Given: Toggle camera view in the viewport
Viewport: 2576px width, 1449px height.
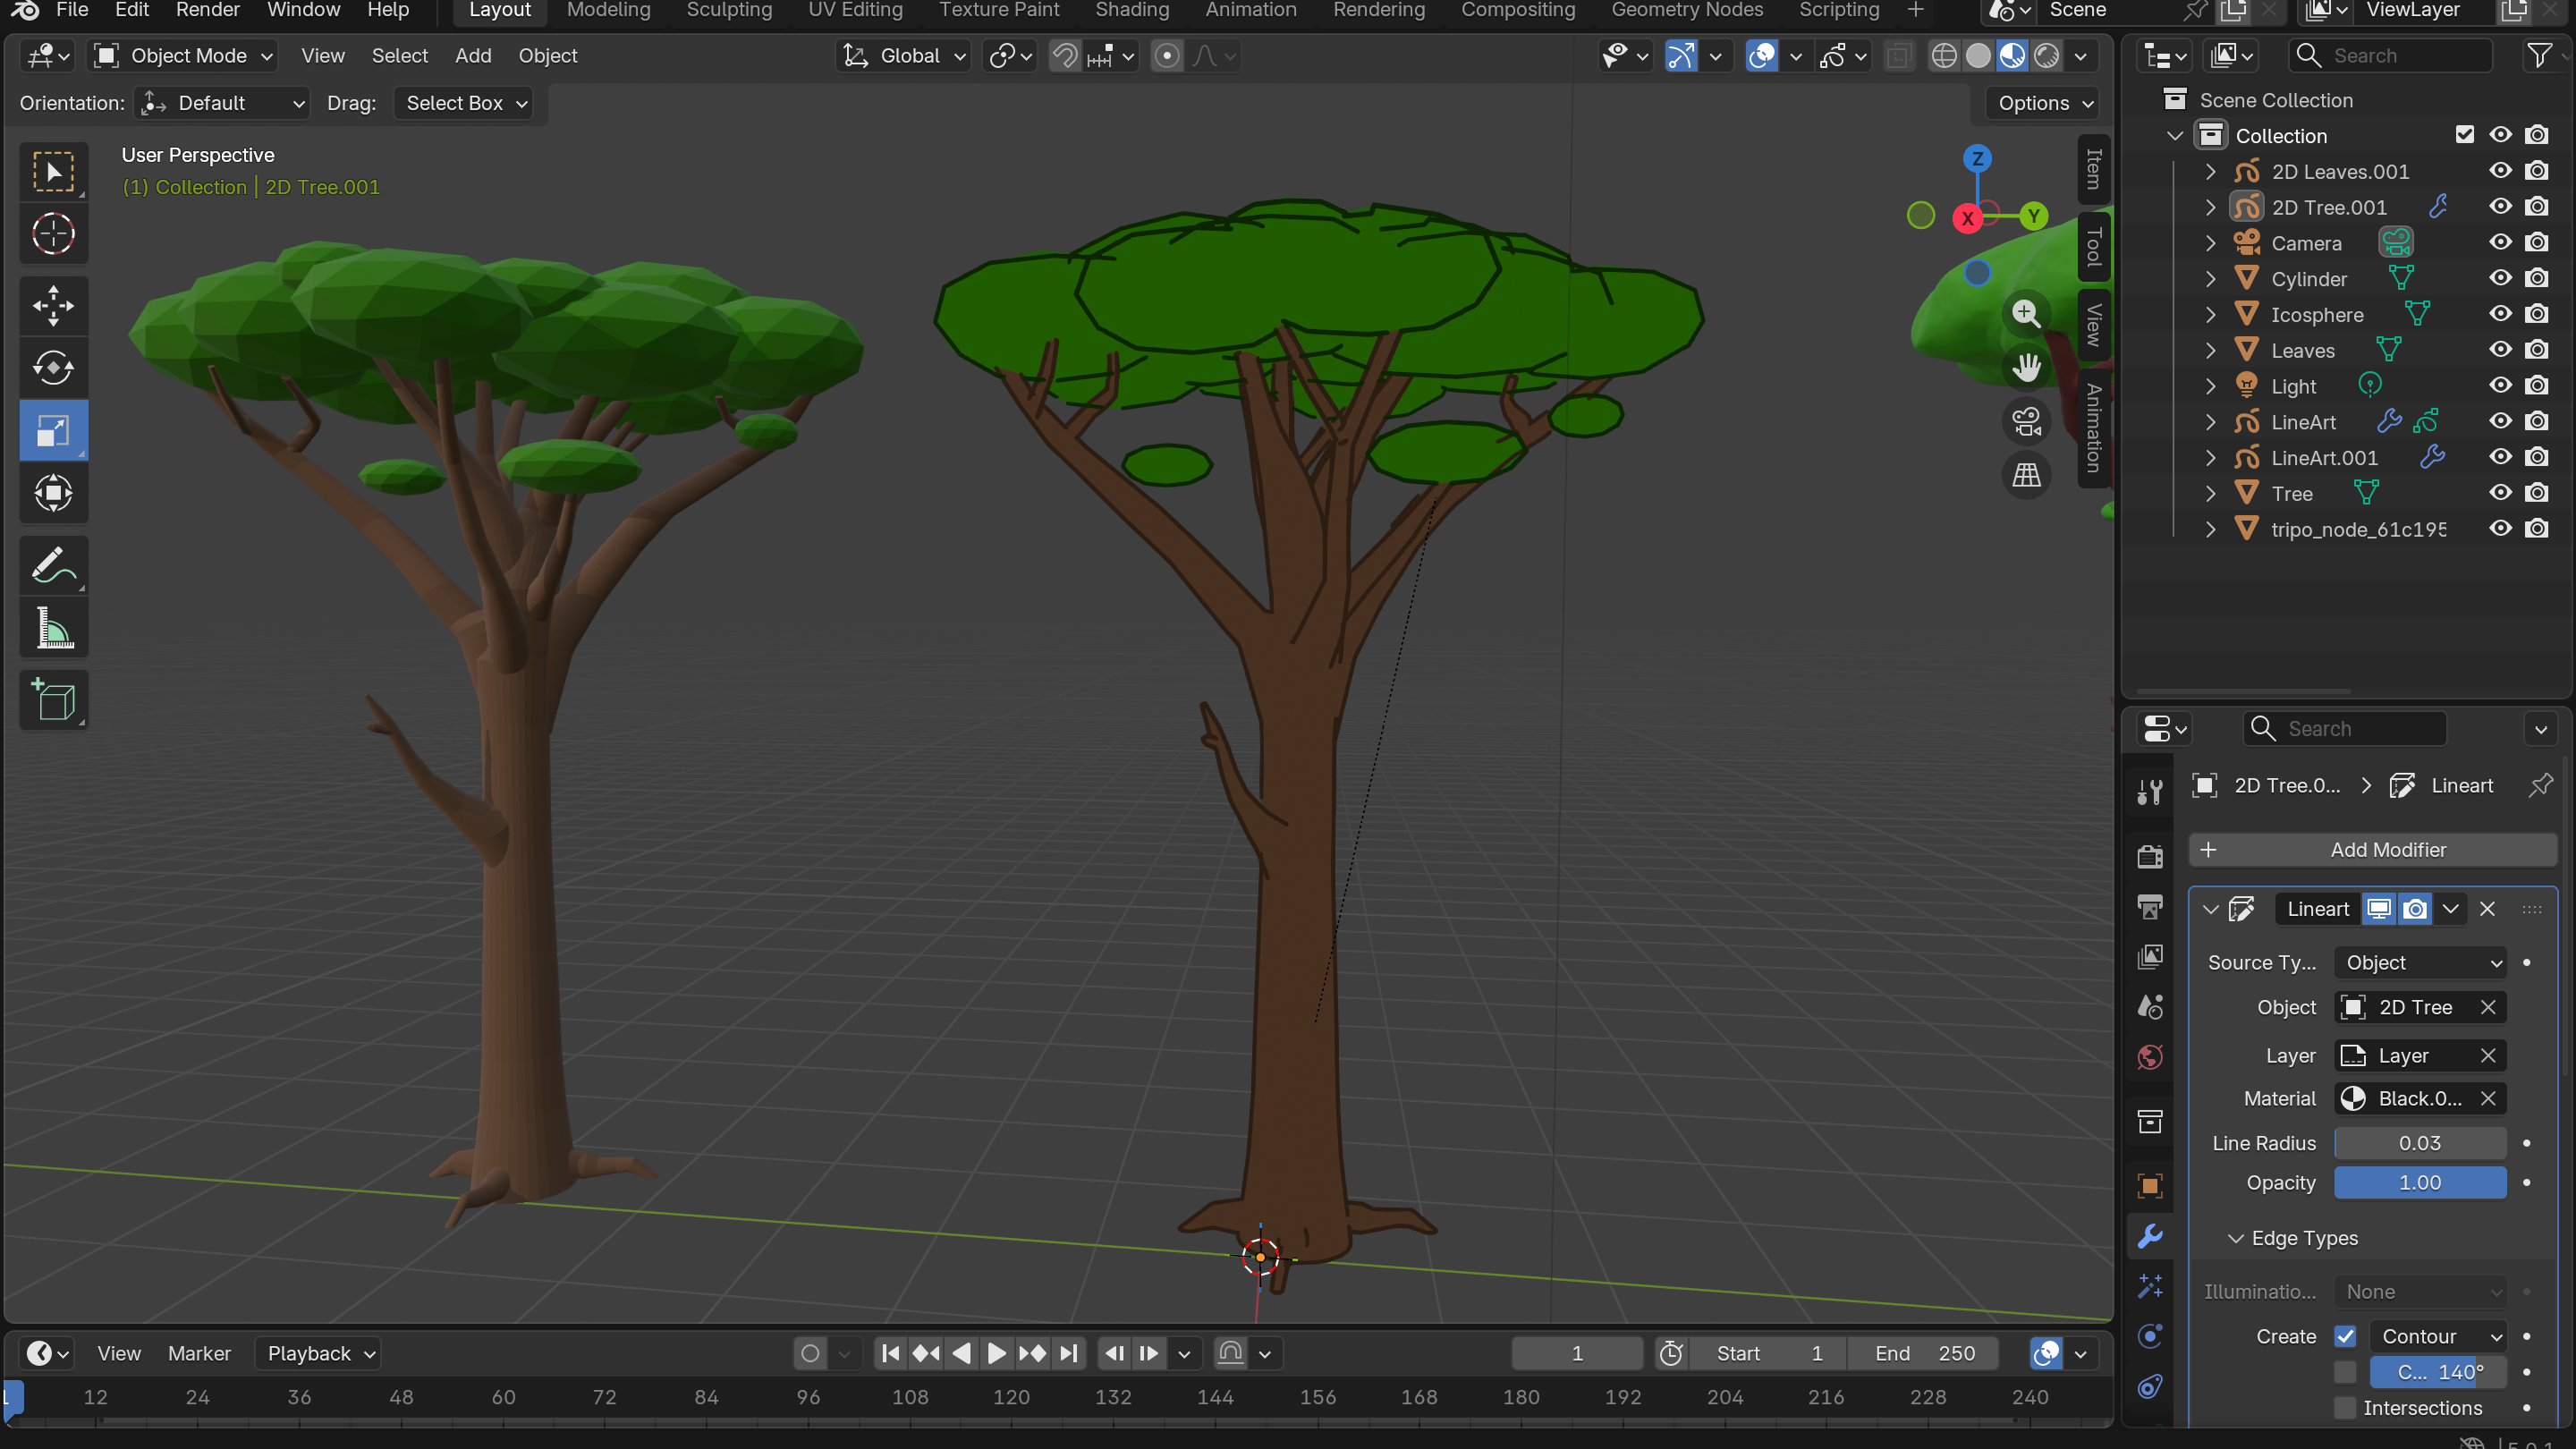Looking at the screenshot, I should [2026, 422].
